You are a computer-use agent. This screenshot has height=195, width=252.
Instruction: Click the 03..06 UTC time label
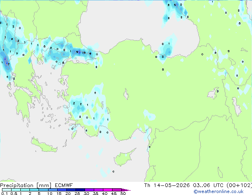pos(208,185)
